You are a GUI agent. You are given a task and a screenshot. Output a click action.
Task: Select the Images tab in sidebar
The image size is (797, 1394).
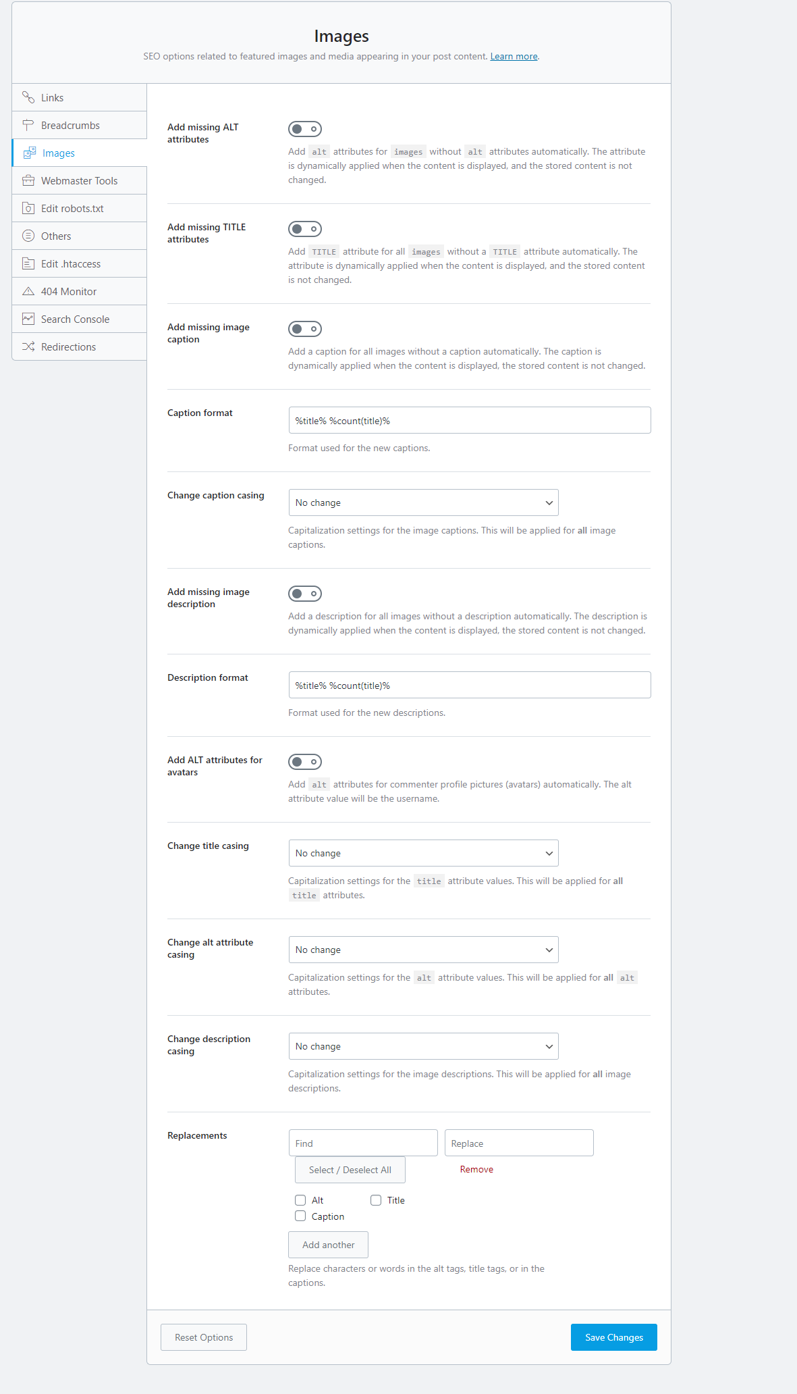(x=59, y=153)
